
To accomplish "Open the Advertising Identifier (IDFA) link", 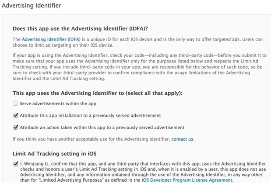I will (x=51, y=39).
